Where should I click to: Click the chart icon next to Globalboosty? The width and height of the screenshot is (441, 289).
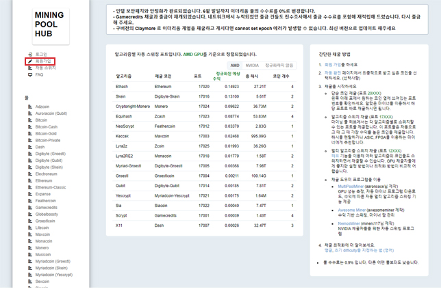tap(30, 215)
